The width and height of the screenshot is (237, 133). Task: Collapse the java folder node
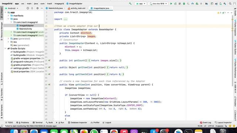click(8, 19)
